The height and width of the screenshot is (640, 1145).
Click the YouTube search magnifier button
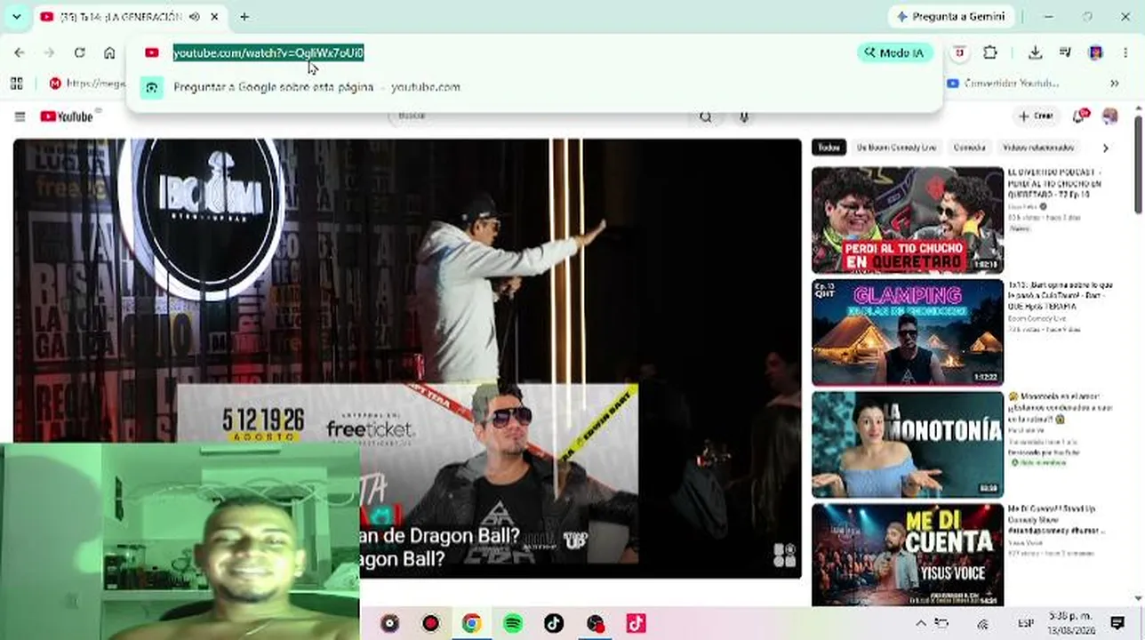point(706,116)
